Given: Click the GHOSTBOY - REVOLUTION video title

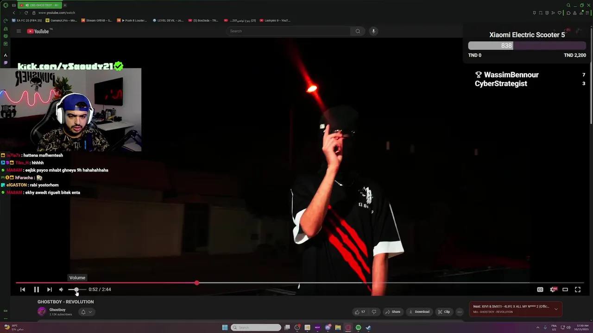Looking at the screenshot, I should [x=65, y=302].
